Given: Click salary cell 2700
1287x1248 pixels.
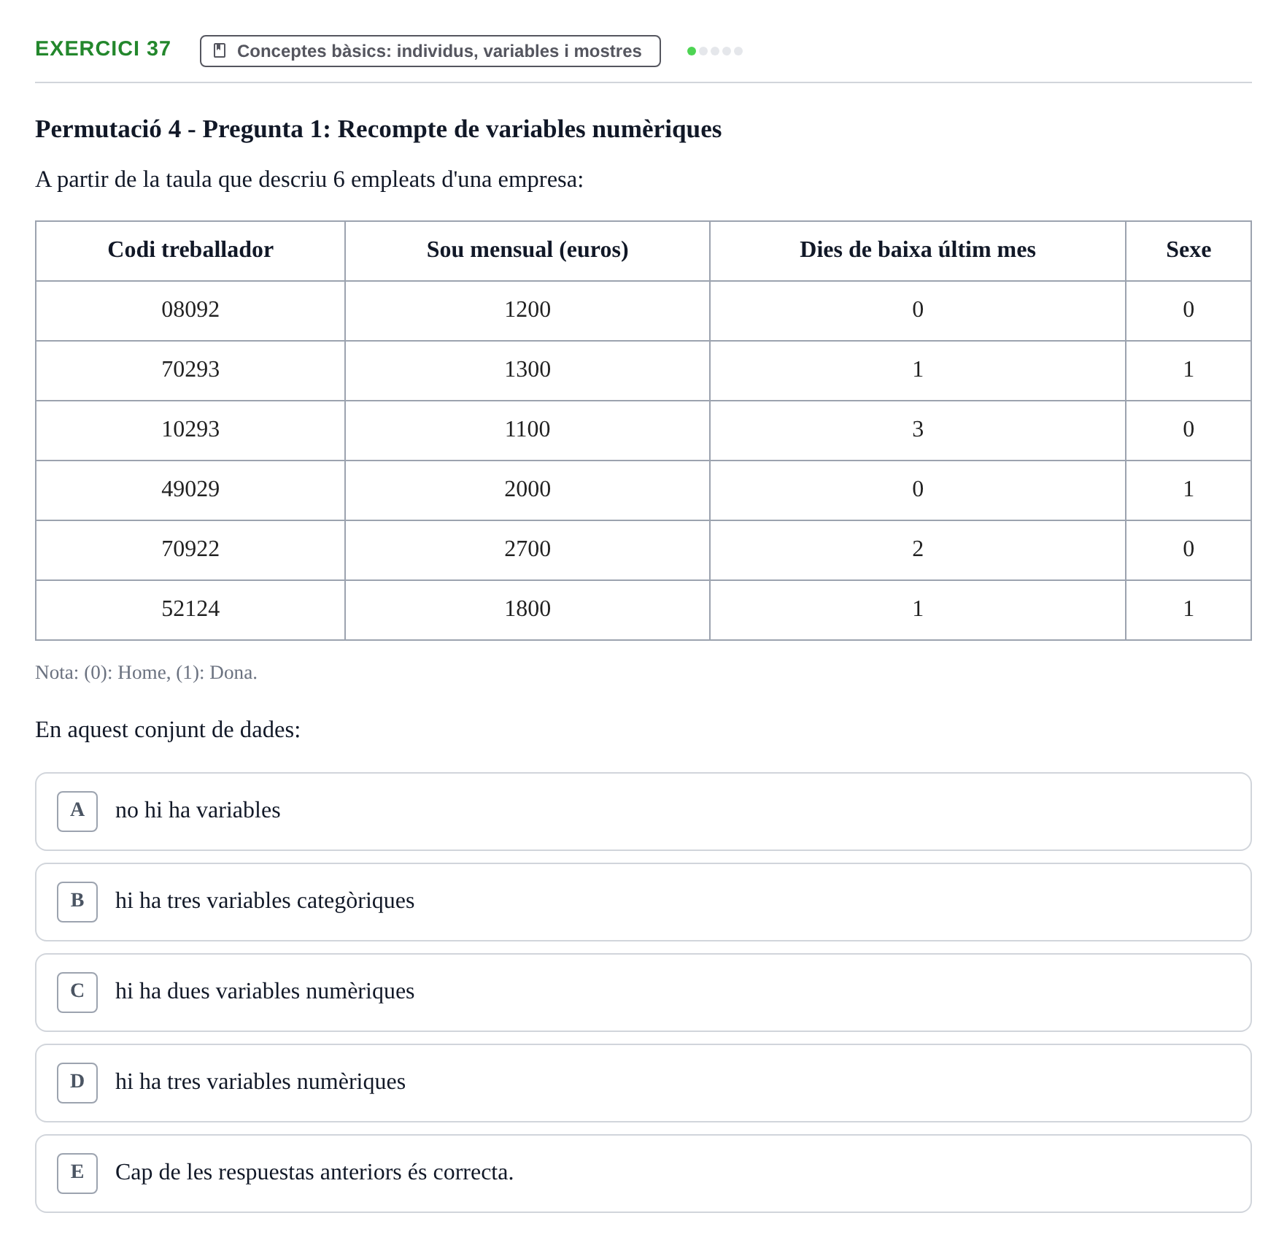Looking at the screenshot, I should click(527, 550).
